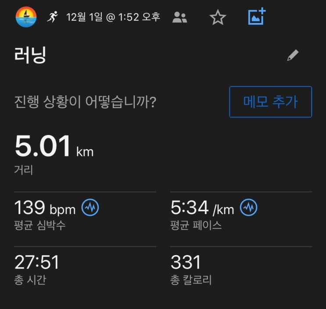Select the 331 total calories stat
This screenshot has height=309, width=326.
pyautogui.click(x=186, y=262)
